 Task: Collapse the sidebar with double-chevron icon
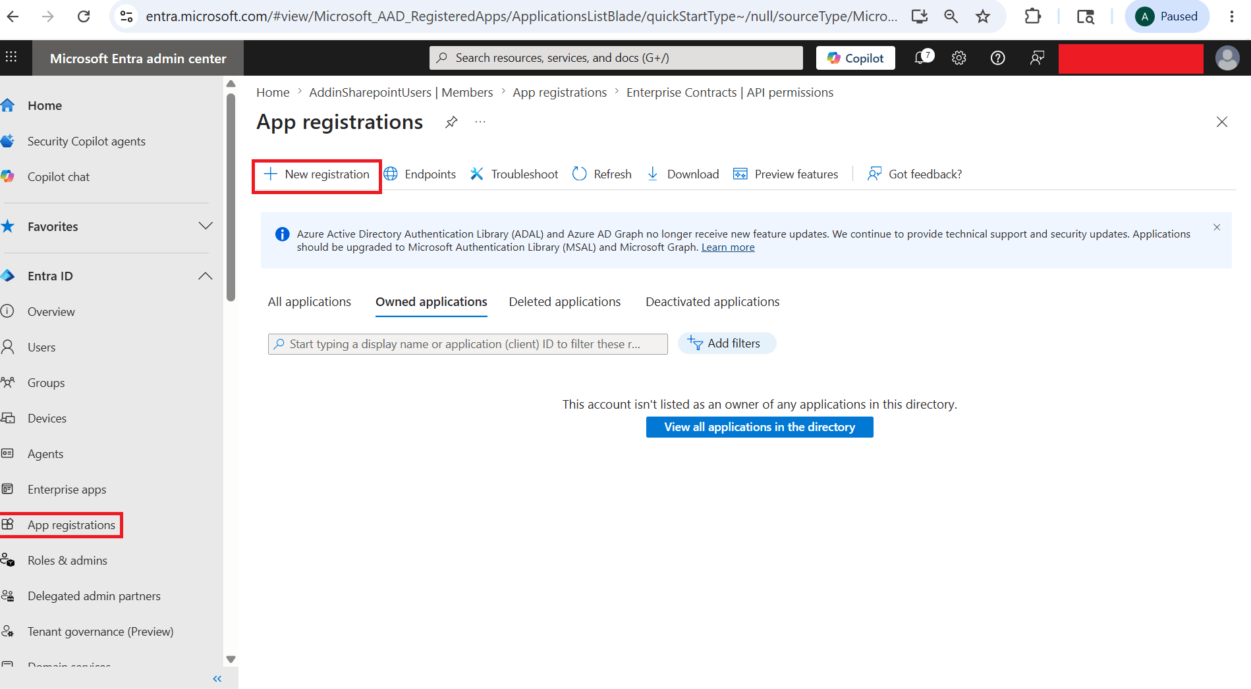pyautogui.click(x=217, y=678)
